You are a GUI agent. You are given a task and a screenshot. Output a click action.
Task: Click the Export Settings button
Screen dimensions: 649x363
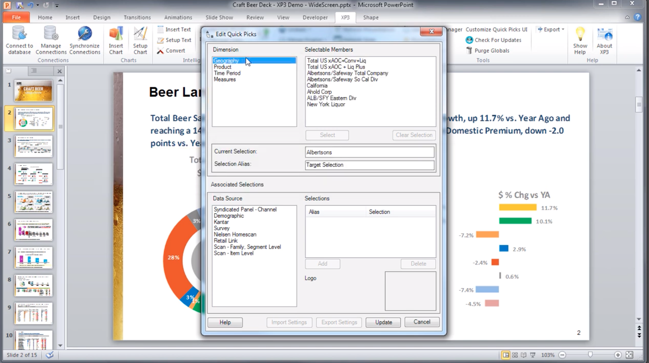click(339, 322)
